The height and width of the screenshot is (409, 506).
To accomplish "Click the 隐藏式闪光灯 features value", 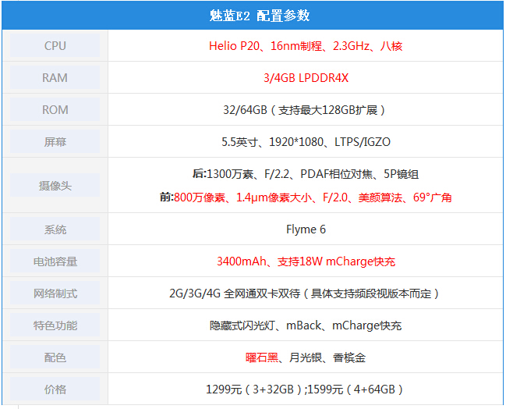I will click(306, 325).
